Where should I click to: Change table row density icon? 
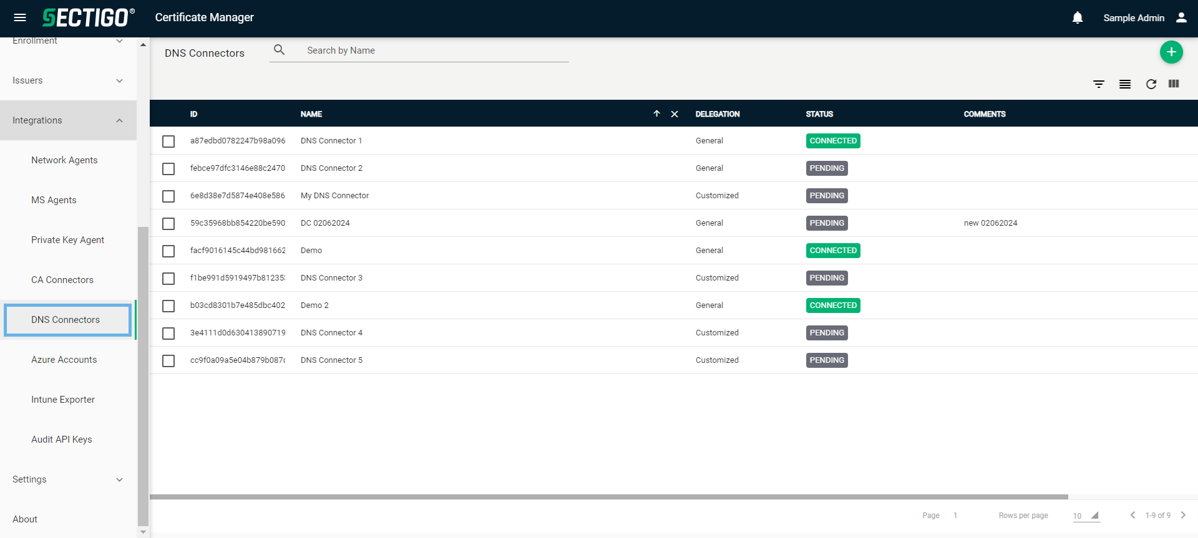(1125, 84)
